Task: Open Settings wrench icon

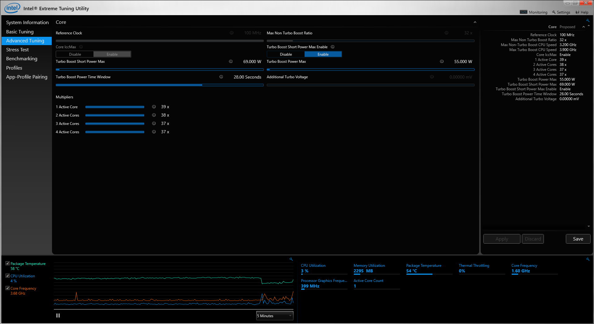Action: pos(554,12)
